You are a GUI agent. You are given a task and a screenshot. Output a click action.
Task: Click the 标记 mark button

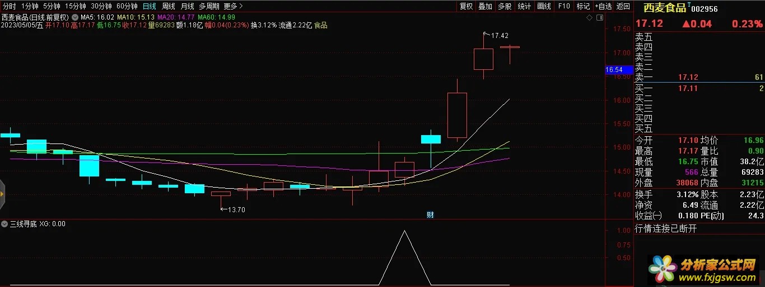pyautogui.click(x=583, y=7)
